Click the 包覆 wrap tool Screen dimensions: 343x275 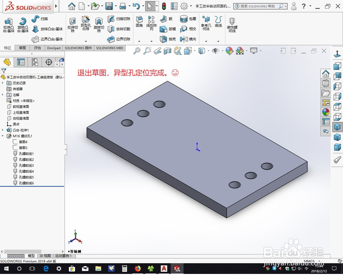pyautogui.click(x=188, y=19)
